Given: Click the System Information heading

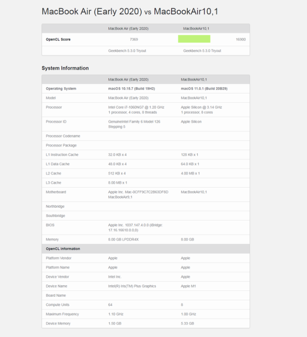Looking at the screenshot, I should pyautogui.click(x=65, y=68).
